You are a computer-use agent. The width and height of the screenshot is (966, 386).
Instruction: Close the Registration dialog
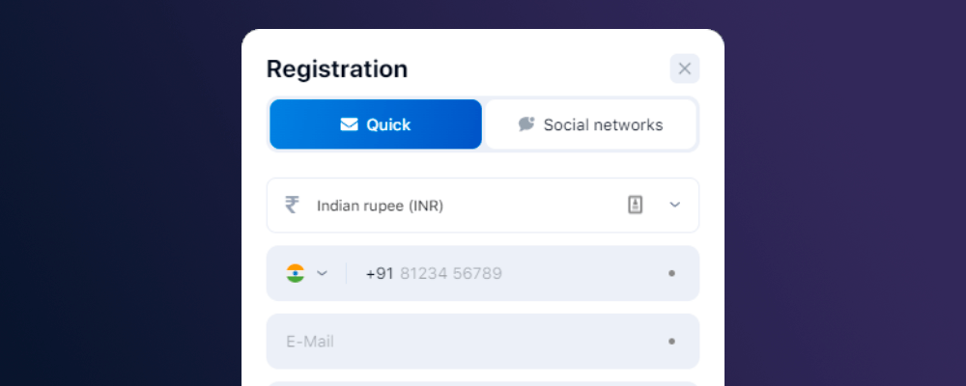click(685, 69)
